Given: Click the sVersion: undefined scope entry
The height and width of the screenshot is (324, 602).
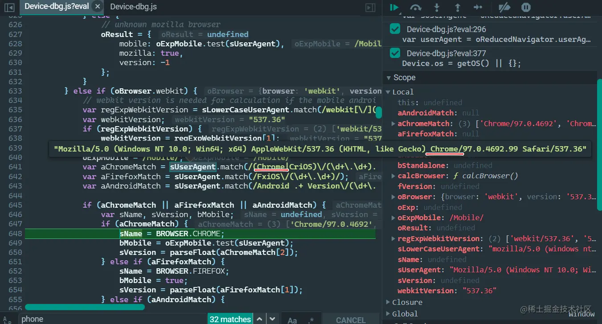Looking at the screenshot, I should [438, 280].
